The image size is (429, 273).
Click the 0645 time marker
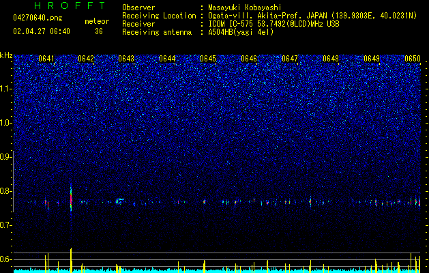208,59
